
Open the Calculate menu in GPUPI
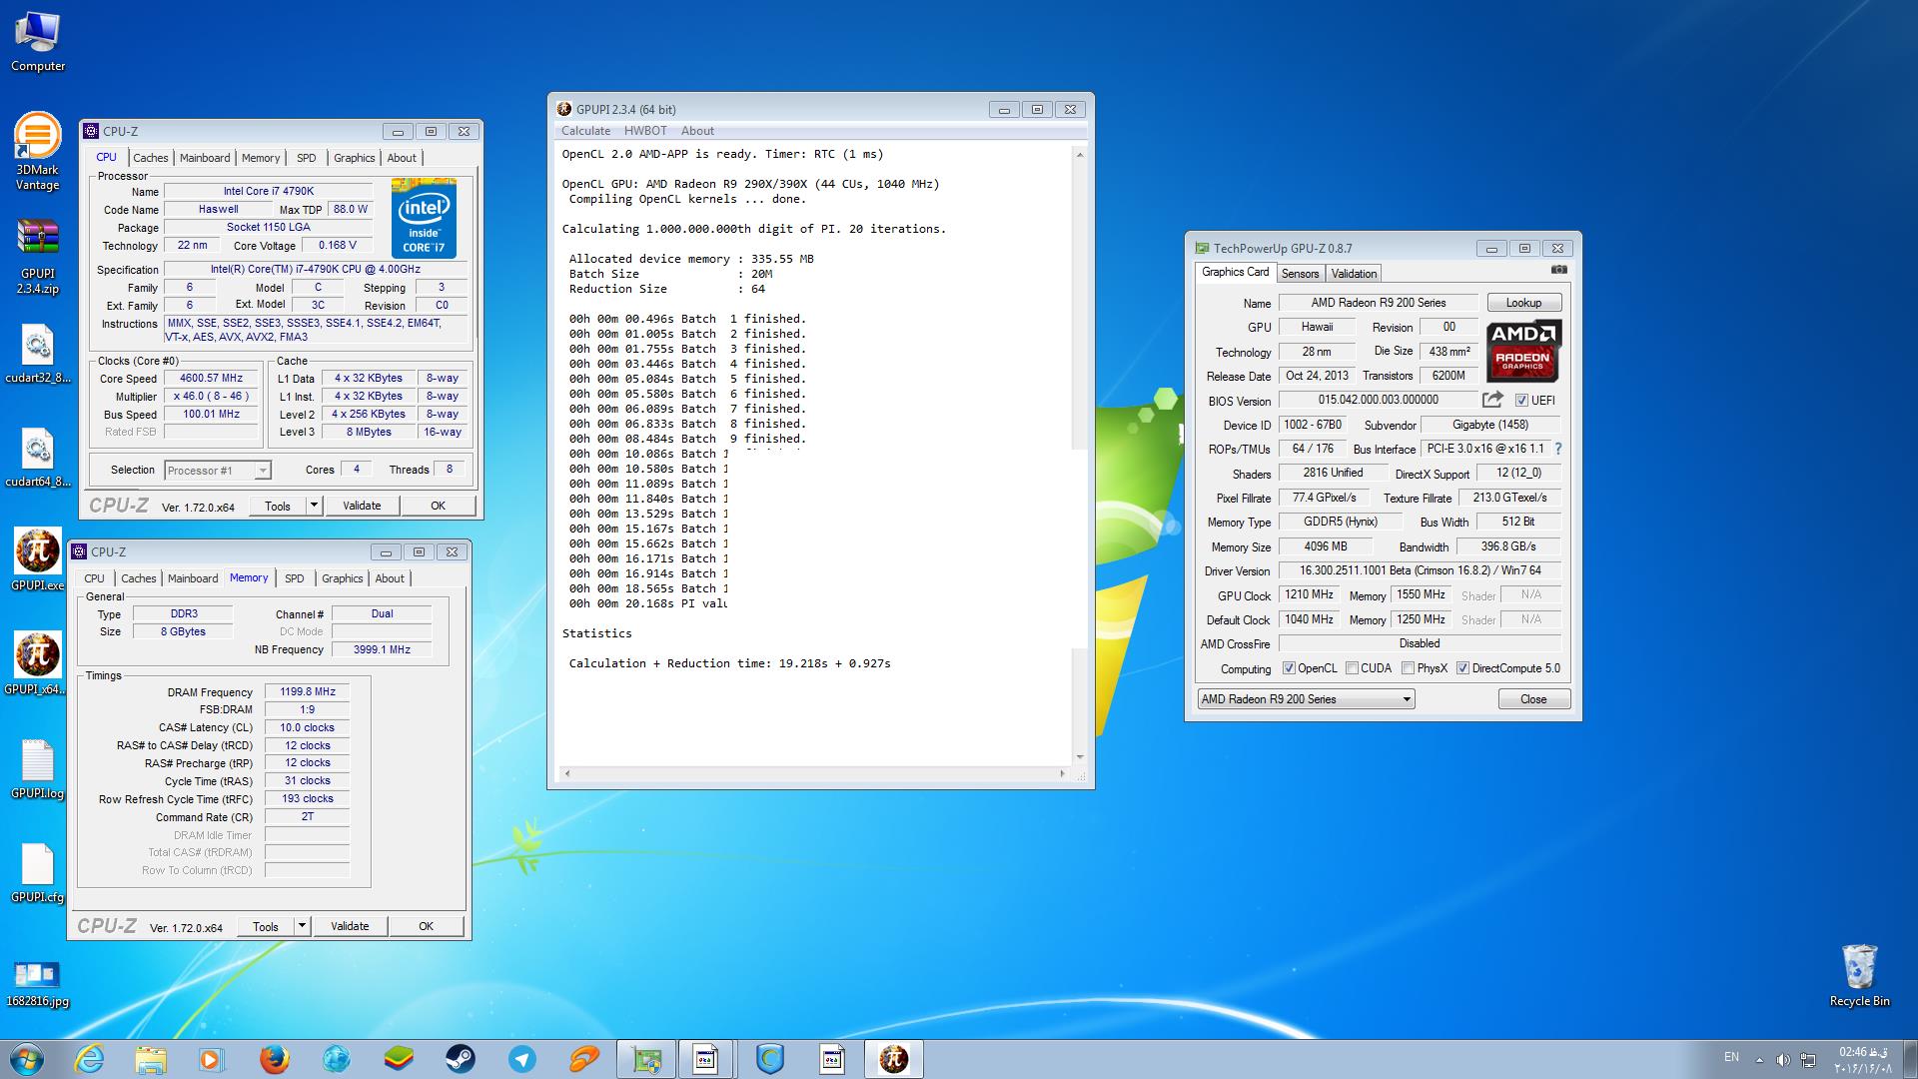pos(585,131)
